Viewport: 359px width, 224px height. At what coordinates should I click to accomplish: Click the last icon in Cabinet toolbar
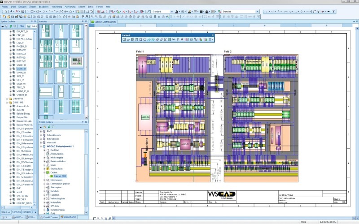(x=210, y=39)
